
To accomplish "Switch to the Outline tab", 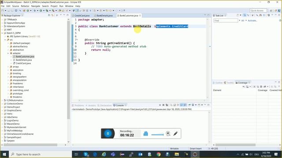I will tap(218, 83).
